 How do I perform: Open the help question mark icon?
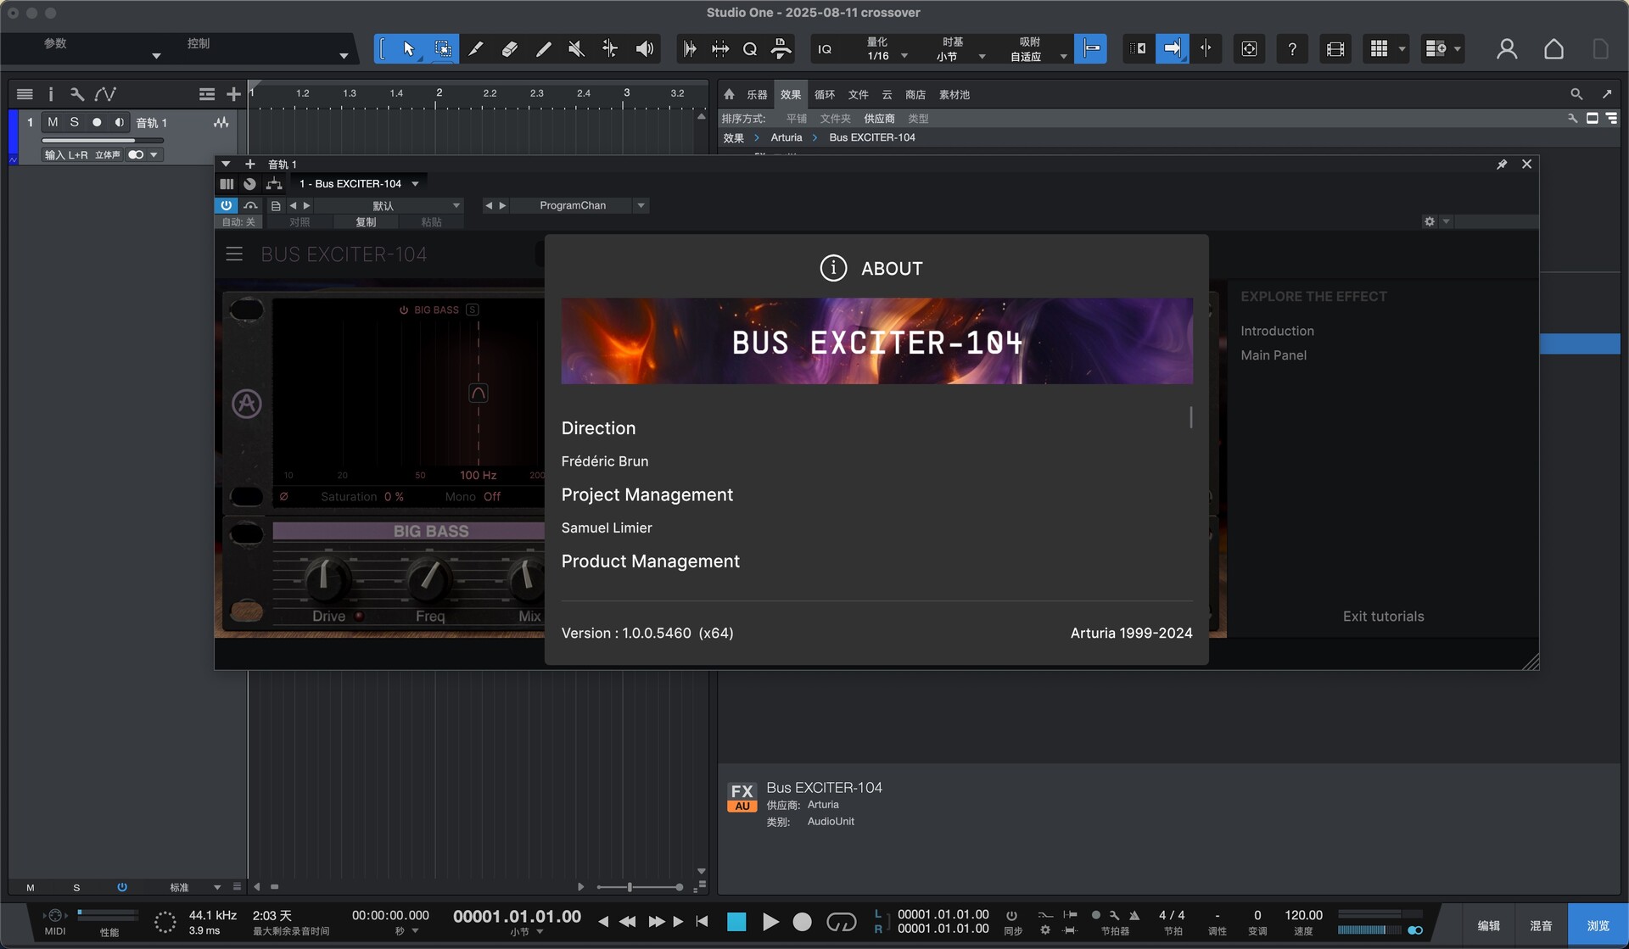coord(1292,49)
